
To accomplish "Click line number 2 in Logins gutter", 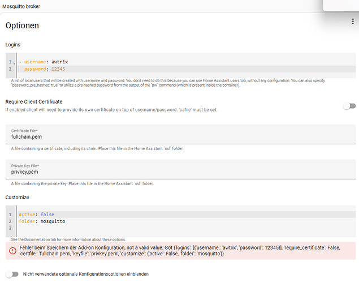I will coord(10,69).
